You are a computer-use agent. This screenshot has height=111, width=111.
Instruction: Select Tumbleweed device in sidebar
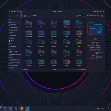15,65
